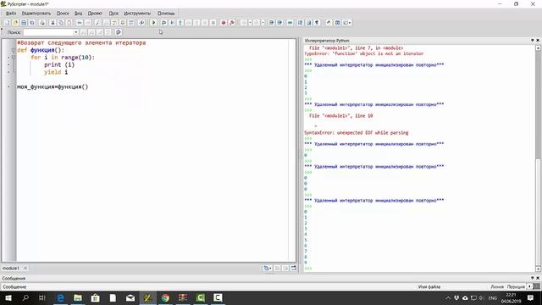Click the Open file toolbar icon
Viewport: 542px width, 305px height.
(x=15, y=23)
